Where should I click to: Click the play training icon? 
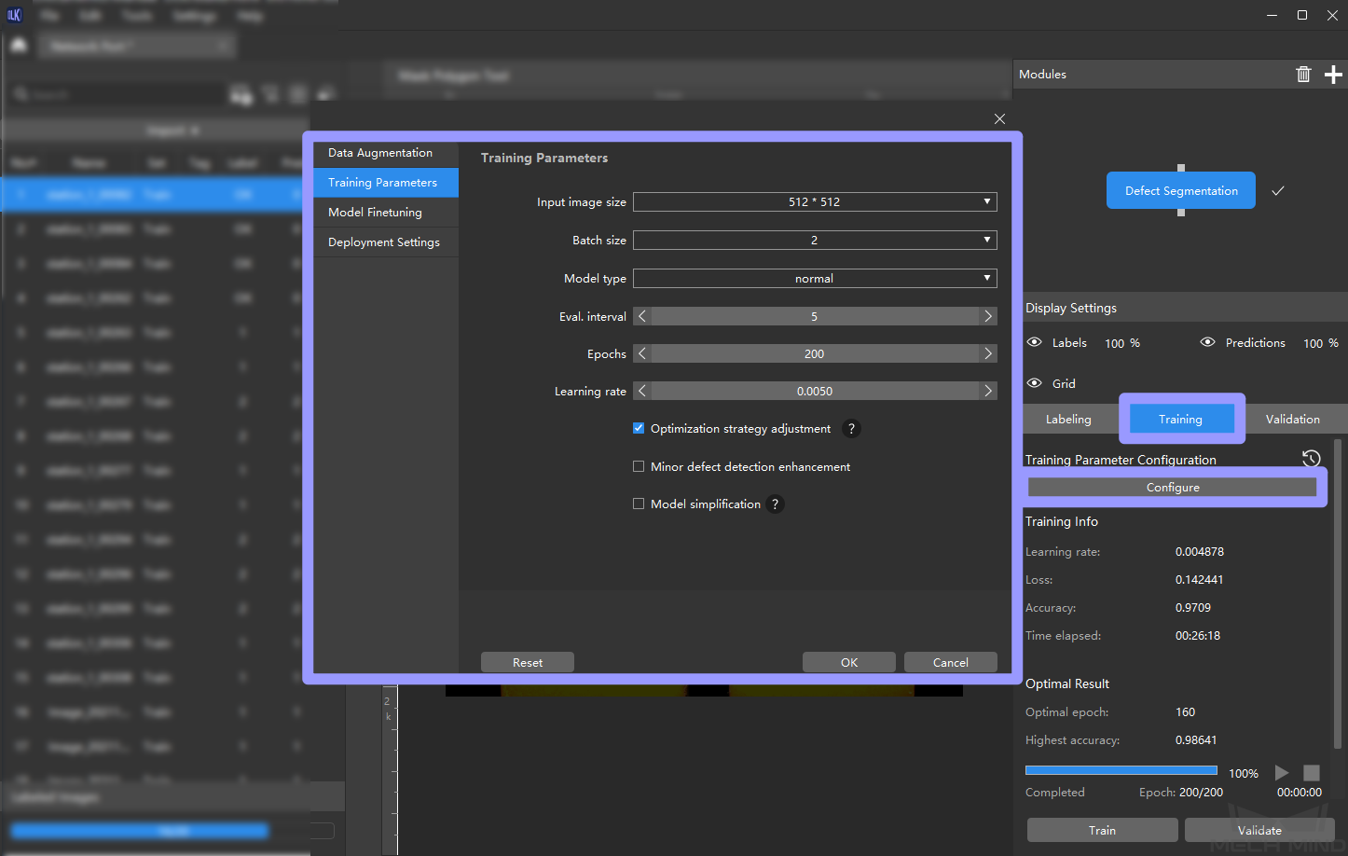pos(1282,772)
